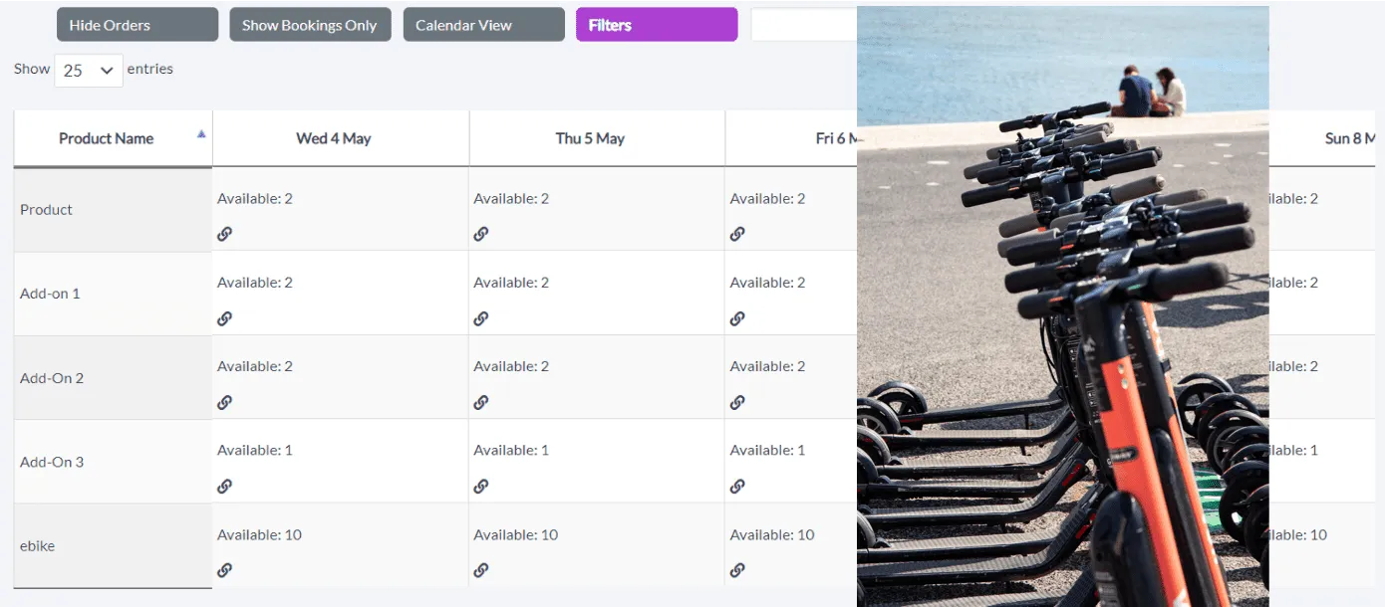The image size is (1385, 607).
Task: Click the Thu 5 May column header
Action: pyautogui.click(x=590, y=138)
